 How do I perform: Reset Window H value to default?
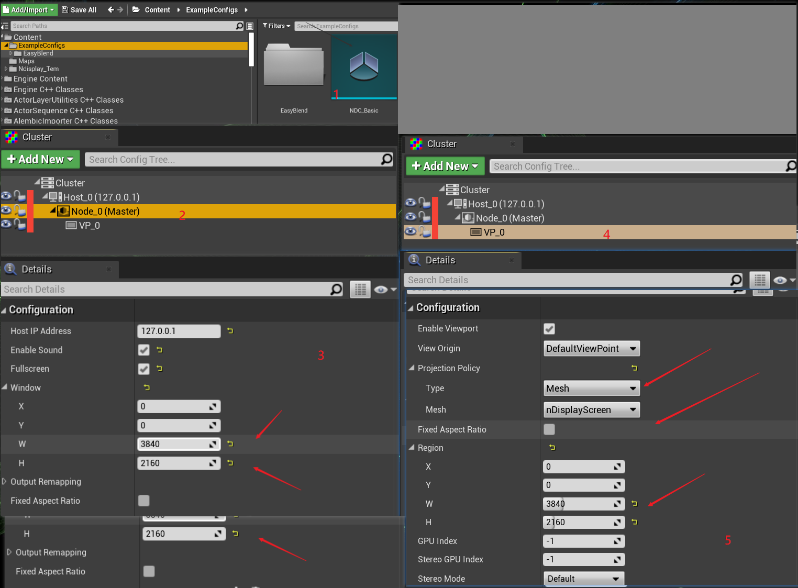pos(230,463)
